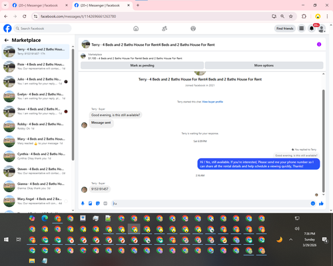This screenshot has height=266, width=333.
Task: Open the volume speaker tray icon
Action: [297, 229]
